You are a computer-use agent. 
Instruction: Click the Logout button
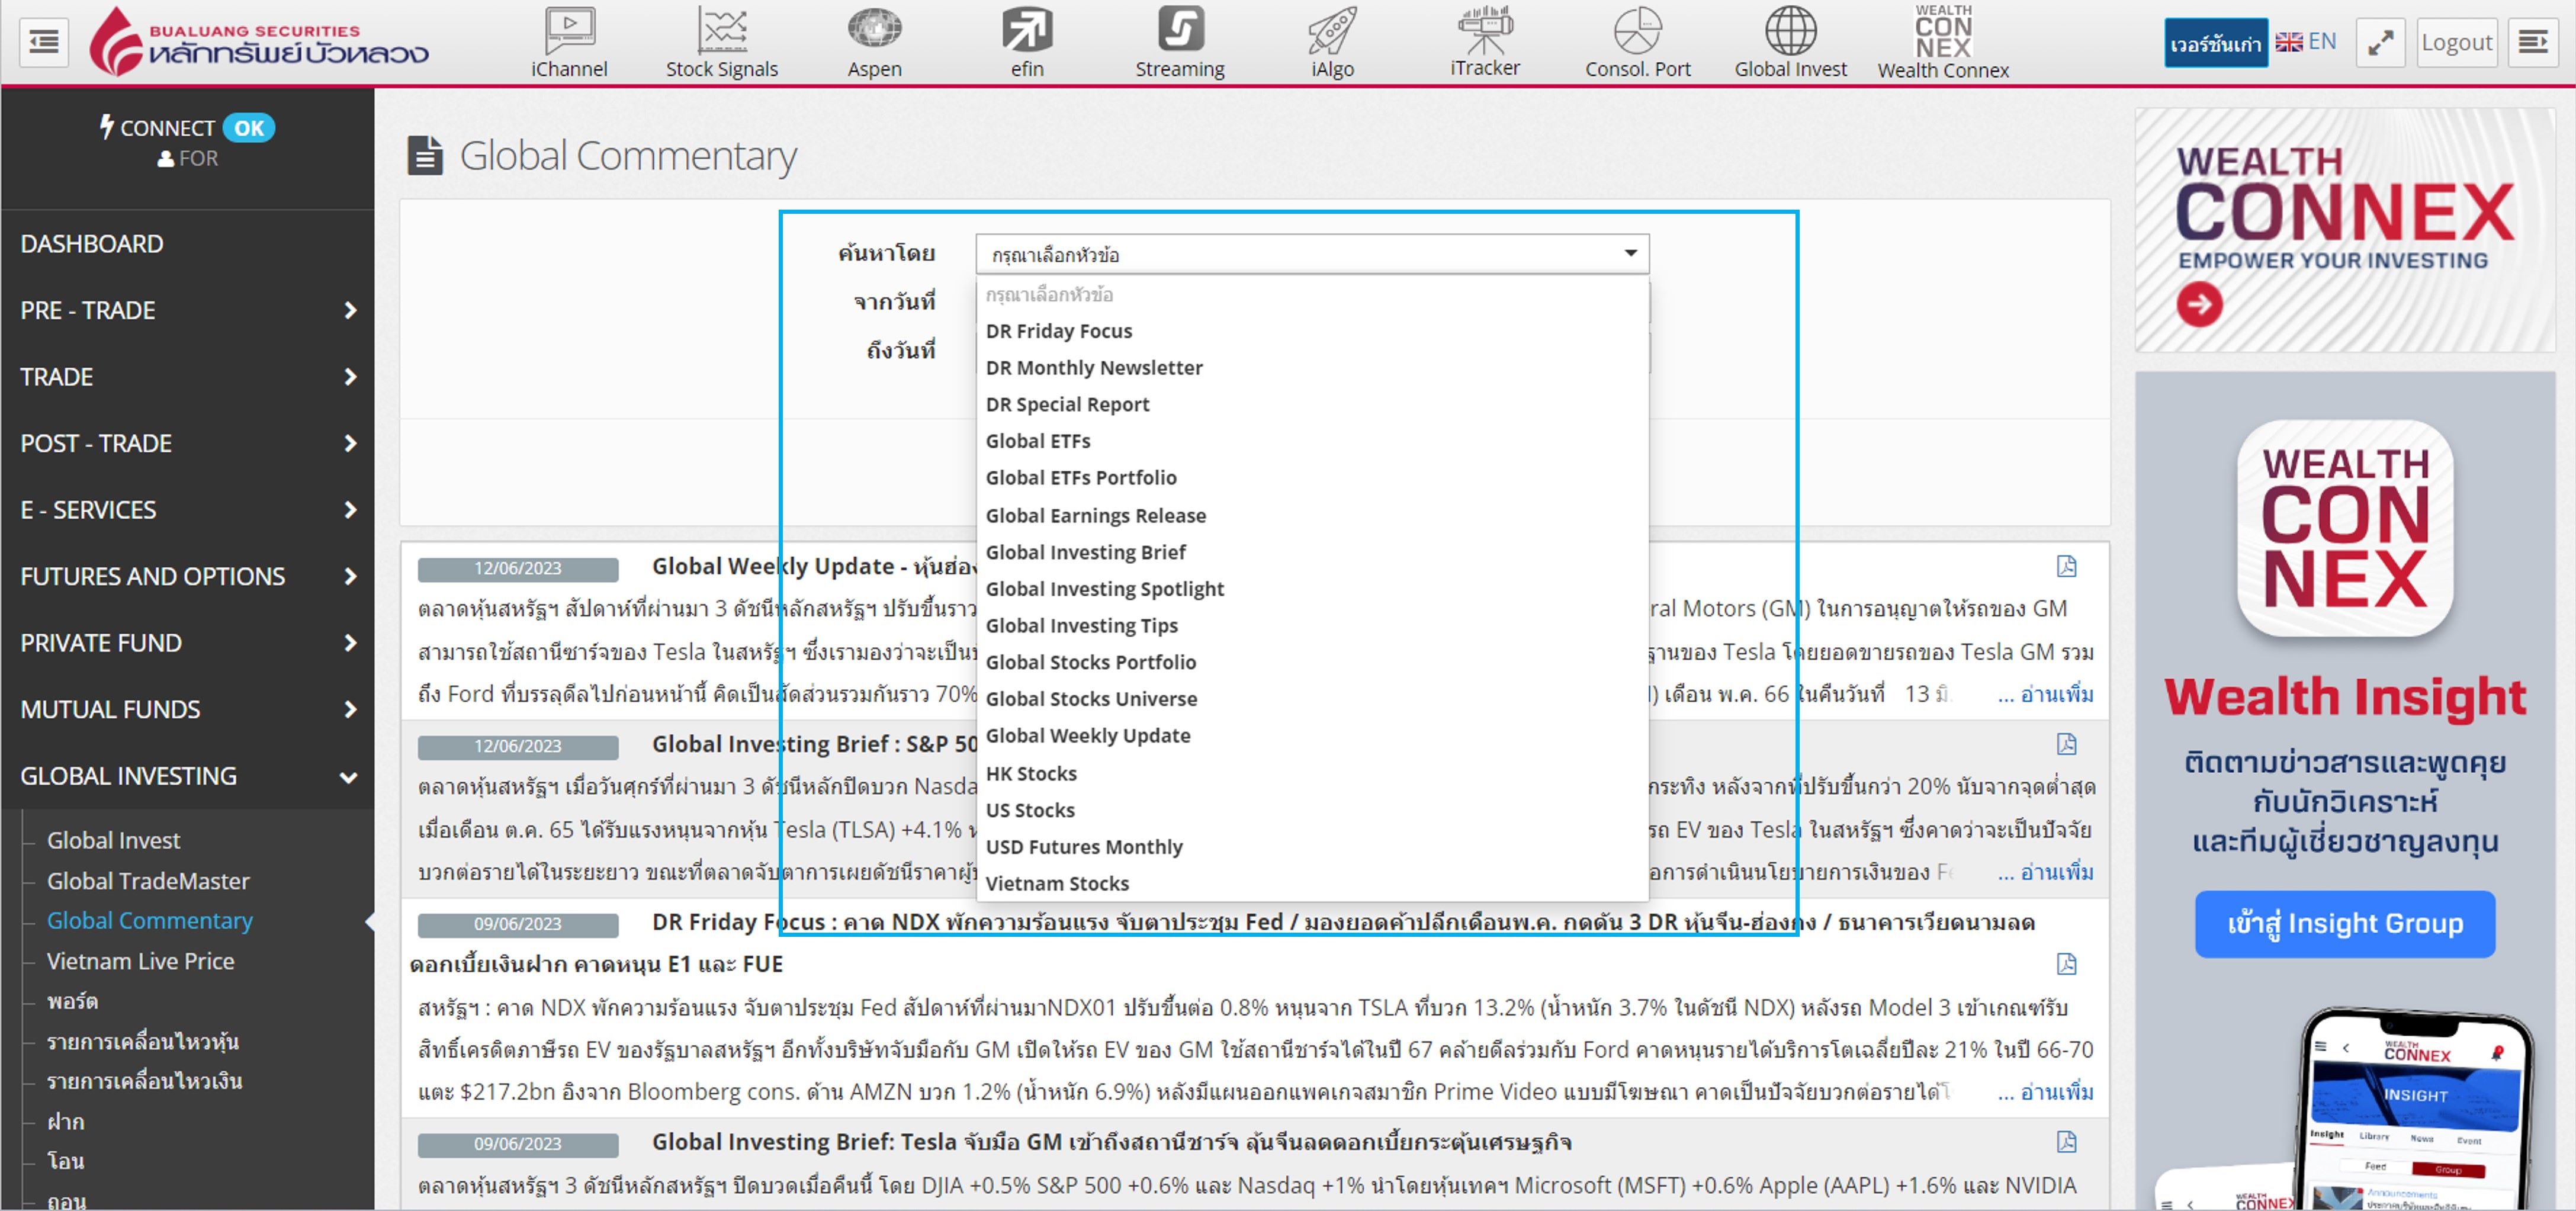2456,42
